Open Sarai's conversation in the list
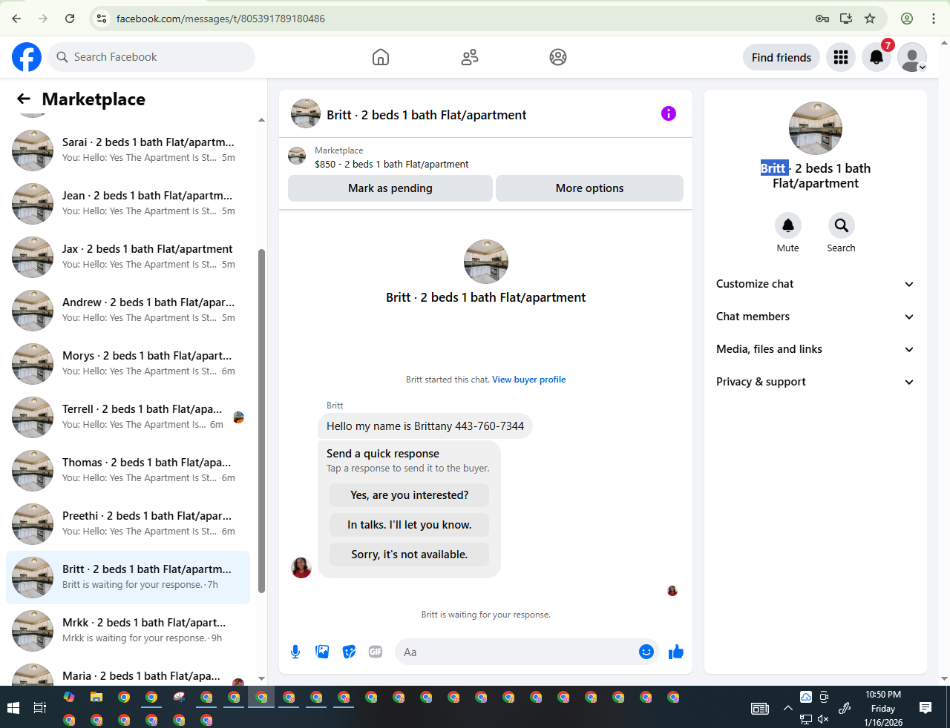950x728 pixels. coord(128,150)
